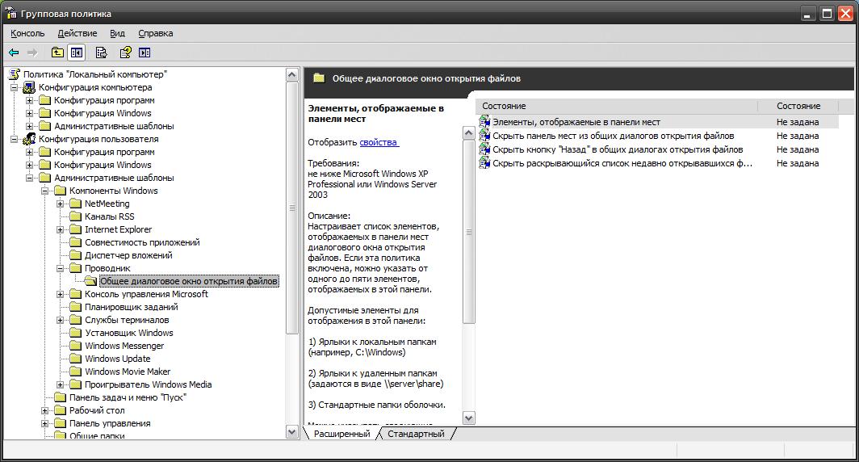This screenshot has width=859, height=462.
Task: Sort by the first Состояние column header
Action: click(x=616, y=106)
